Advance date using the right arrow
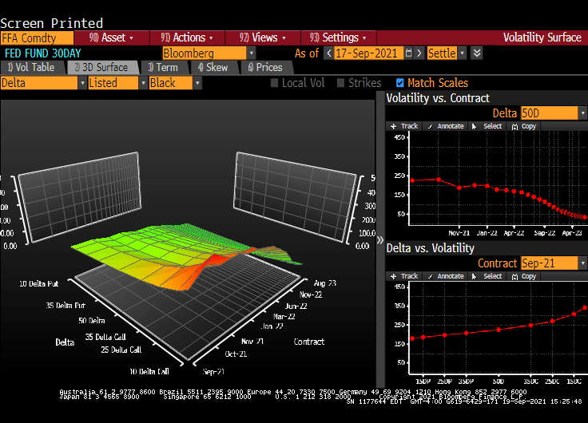The image size is (588, 423). (419, 53)
